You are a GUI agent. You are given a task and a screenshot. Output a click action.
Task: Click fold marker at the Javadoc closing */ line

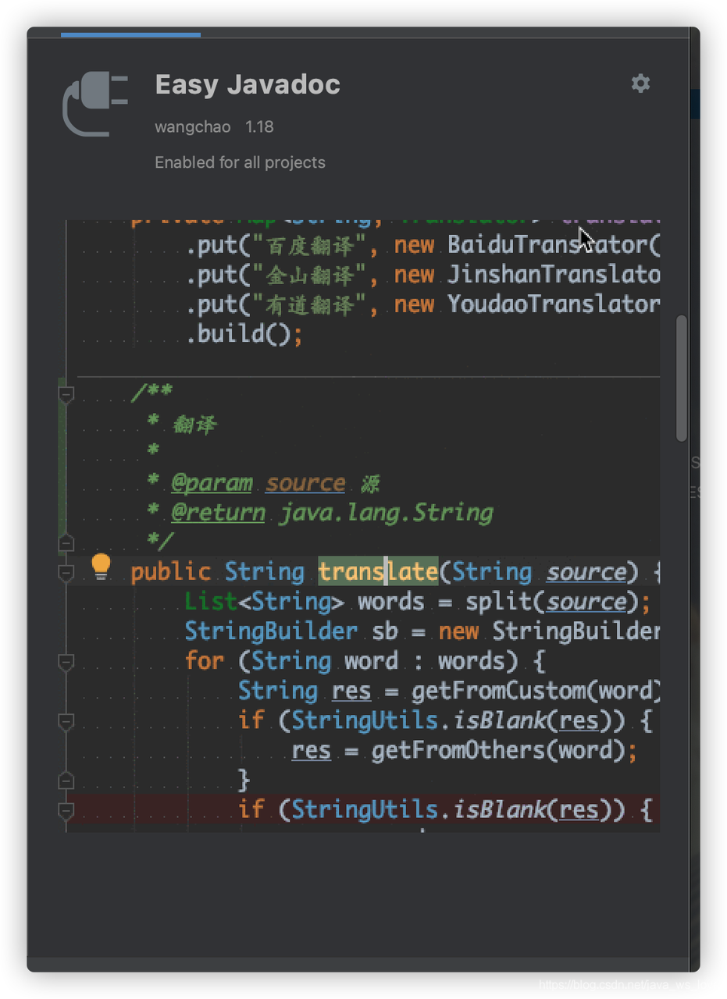click(x=66, y=542)
